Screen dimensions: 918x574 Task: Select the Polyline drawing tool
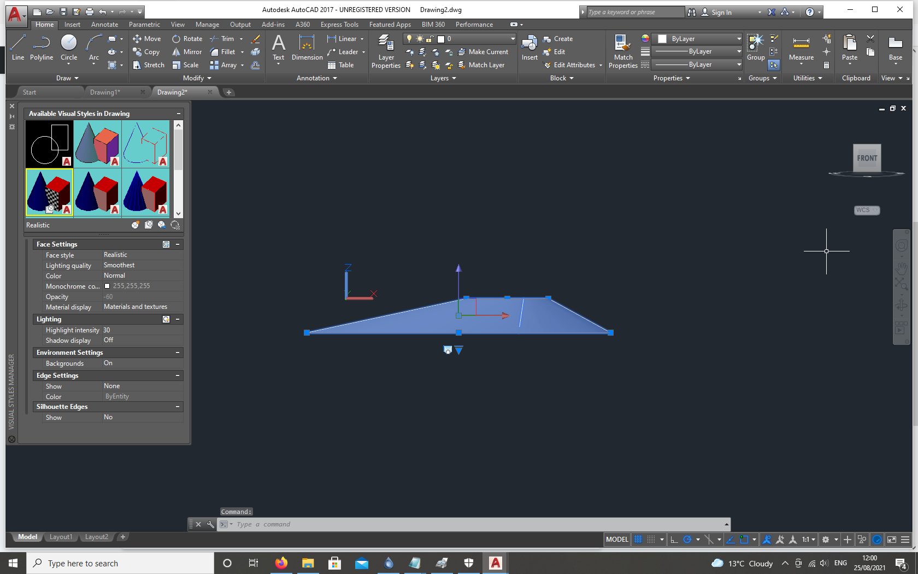[42, 49]
